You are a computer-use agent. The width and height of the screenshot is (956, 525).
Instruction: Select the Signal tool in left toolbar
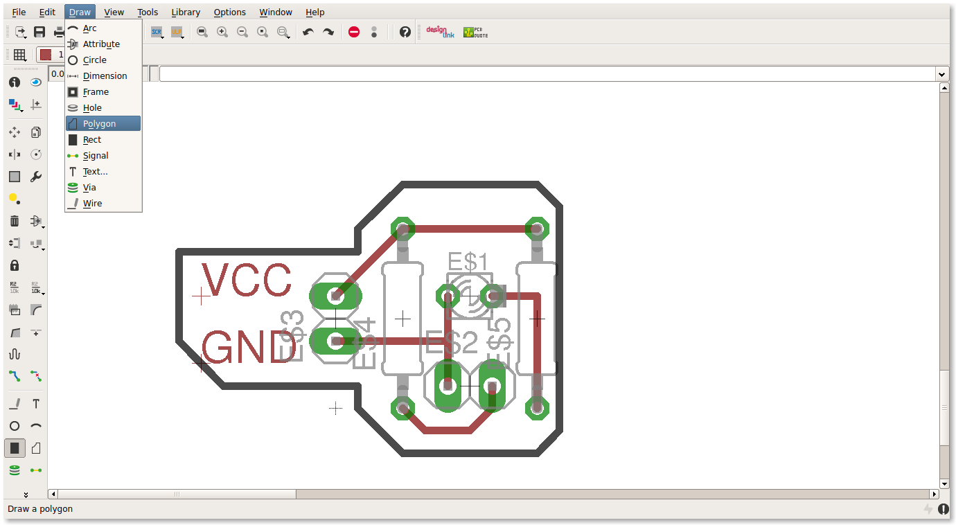[36, 470]
